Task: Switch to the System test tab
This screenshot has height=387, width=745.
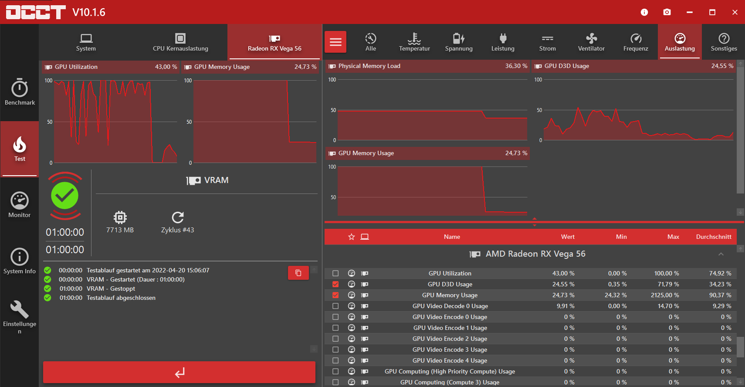Action: tap(86, 42)
